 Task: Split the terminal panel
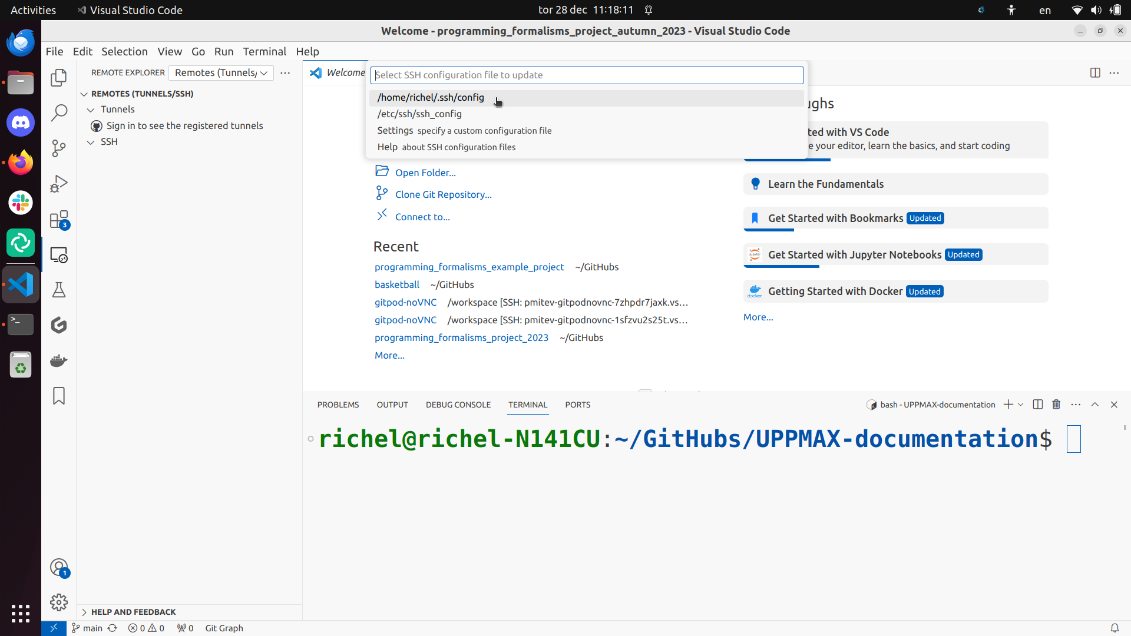(x=1038, y=405)
